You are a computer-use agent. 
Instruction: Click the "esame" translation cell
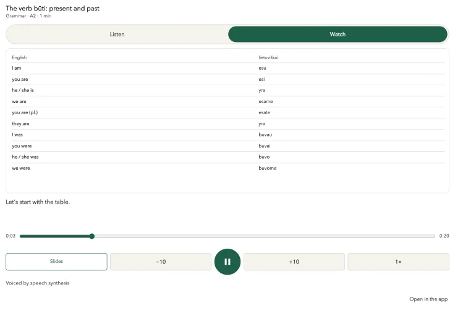click(x=265, y=101)
